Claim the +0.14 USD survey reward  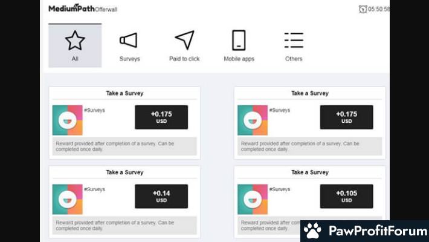point(161,196)
